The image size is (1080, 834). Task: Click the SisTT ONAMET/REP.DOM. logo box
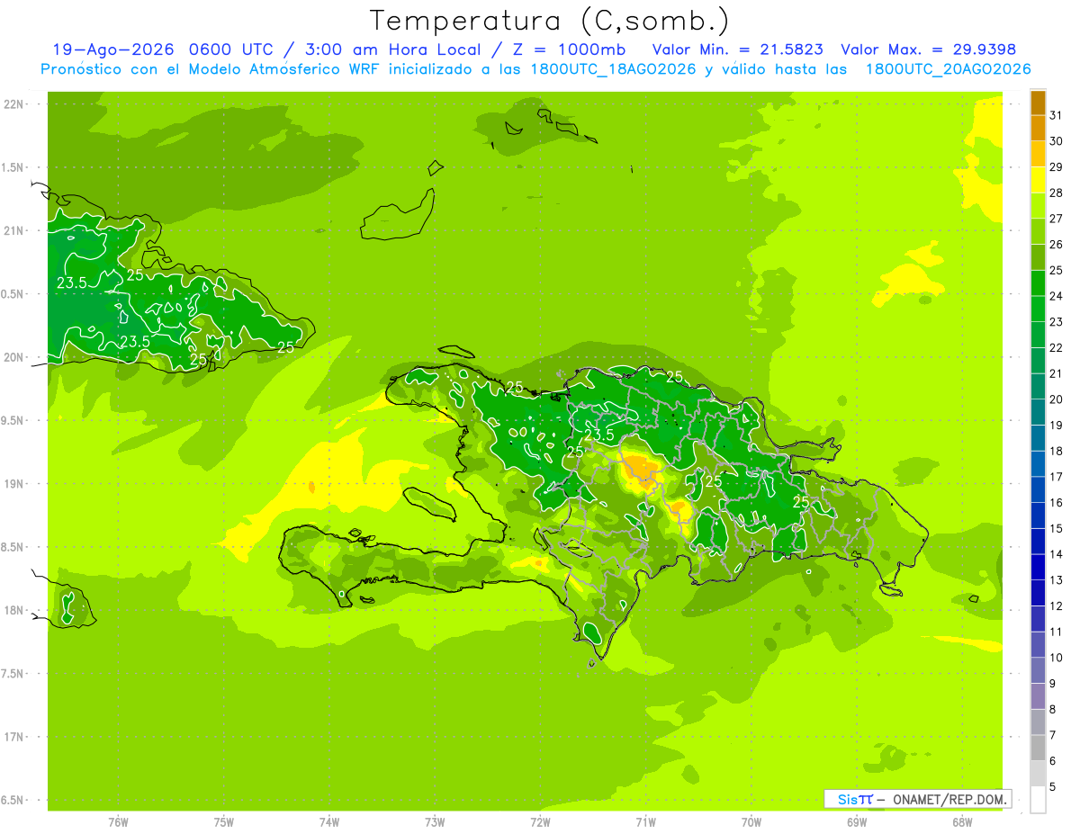[917, 799]
